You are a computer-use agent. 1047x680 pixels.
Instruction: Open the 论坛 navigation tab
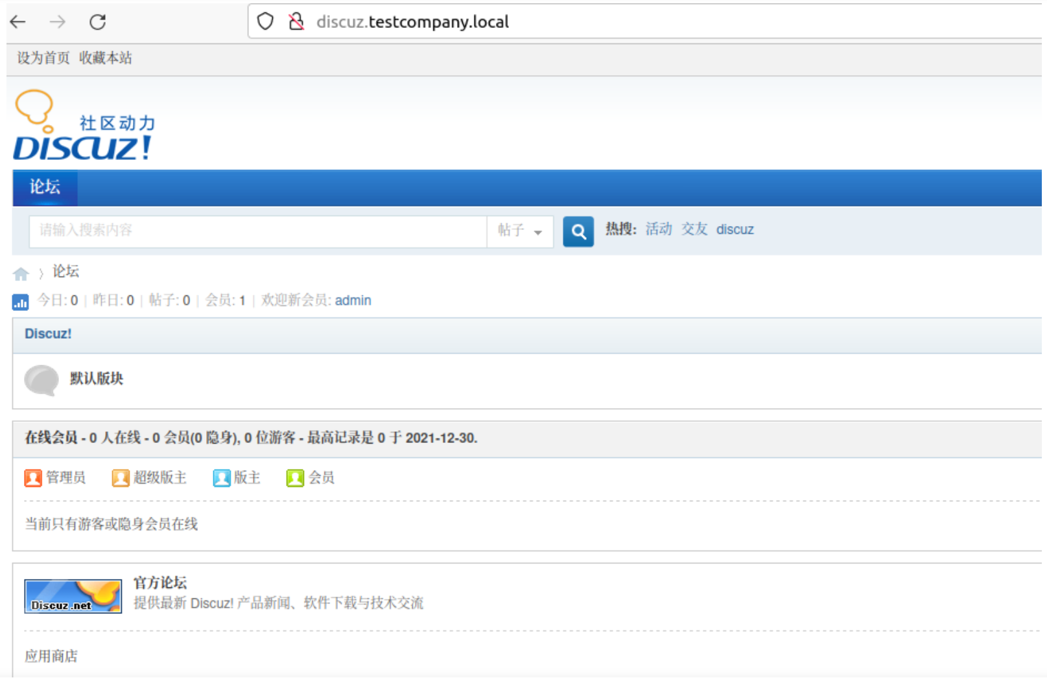click(45, 188)
